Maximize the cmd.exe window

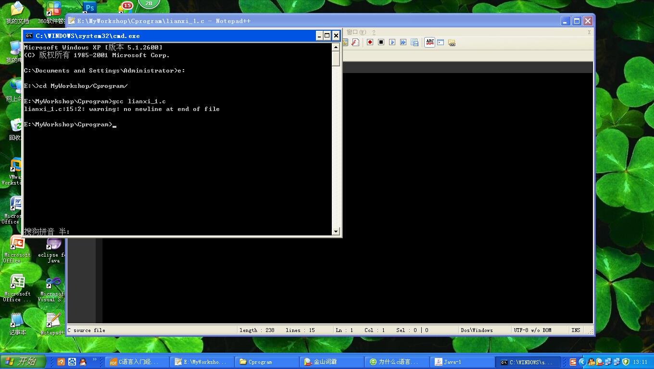327,36
